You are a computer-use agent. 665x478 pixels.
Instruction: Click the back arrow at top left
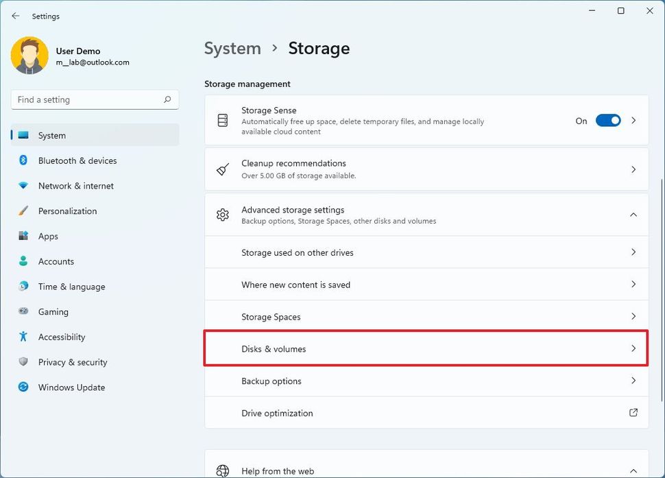[15, 16]
